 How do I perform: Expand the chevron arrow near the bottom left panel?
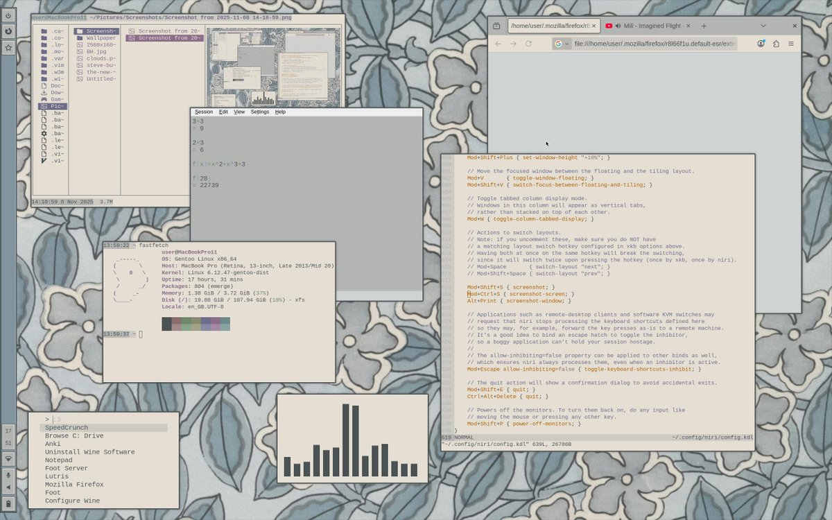point(8,458)
